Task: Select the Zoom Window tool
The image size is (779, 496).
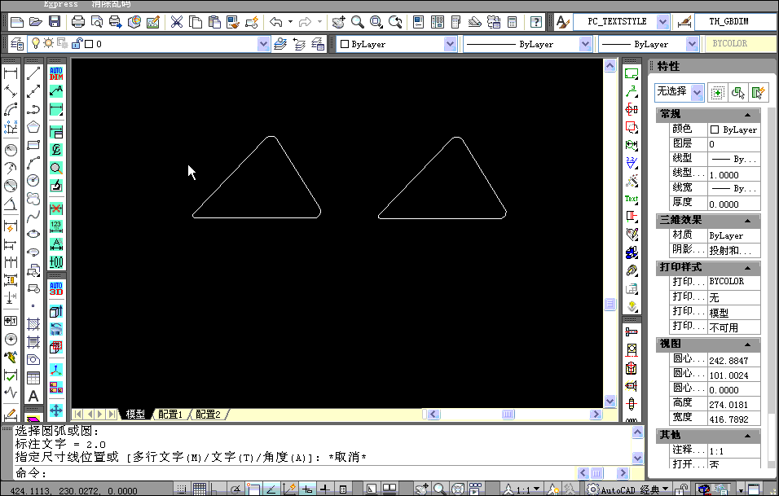Action: click(375, 22)
